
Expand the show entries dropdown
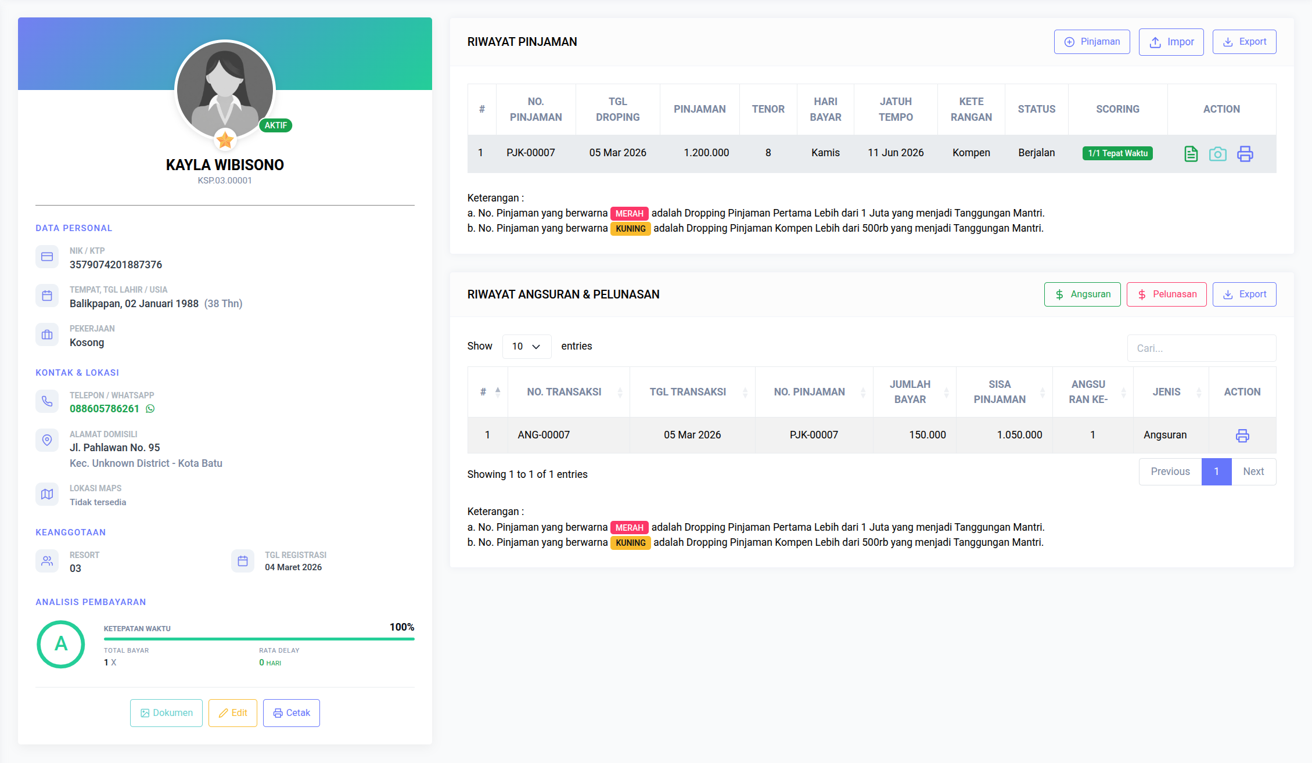pos(526,347)
